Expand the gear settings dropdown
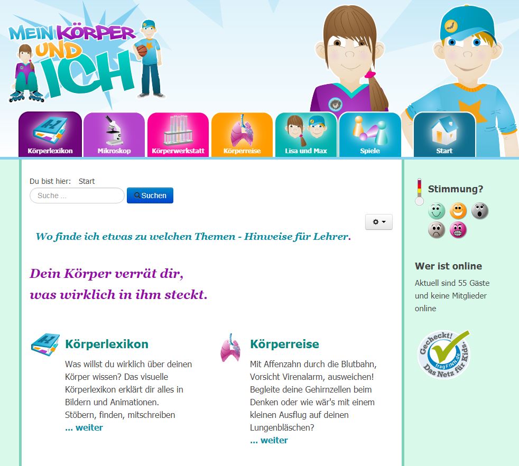 pyautogui.click(x=379, y=222)
